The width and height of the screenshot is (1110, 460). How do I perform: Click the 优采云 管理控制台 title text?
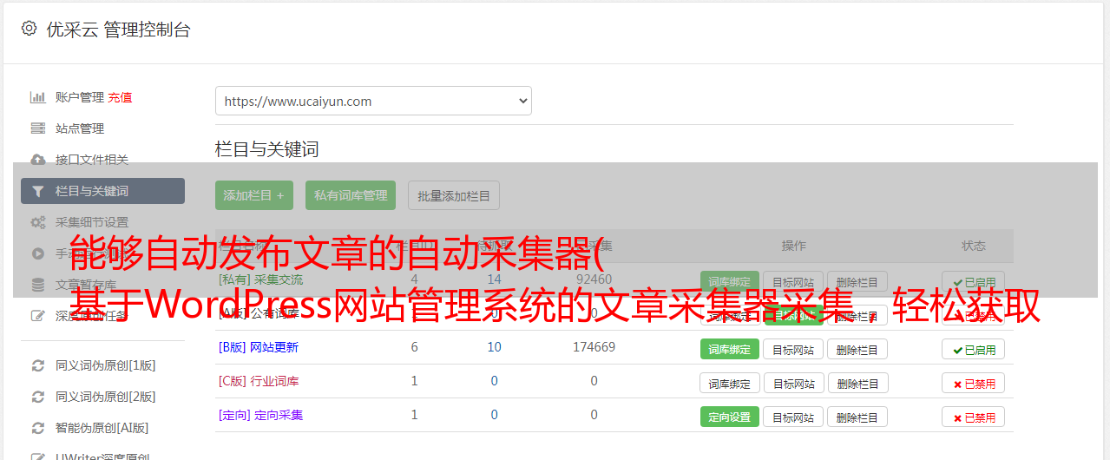coord(118,30)
